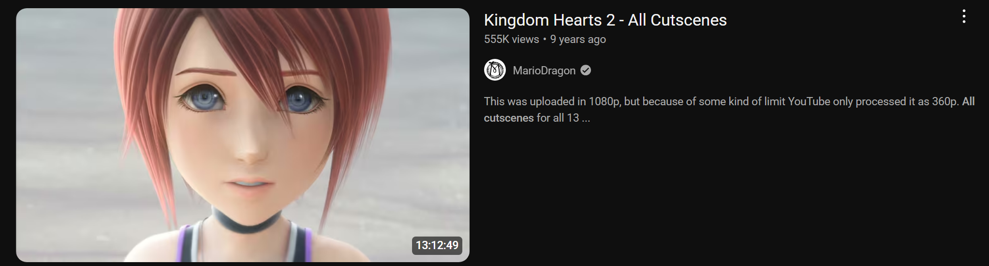Open the Kingdom Hearts 2 video thumbnail
The image size is (989, 266).
point(243,135)
